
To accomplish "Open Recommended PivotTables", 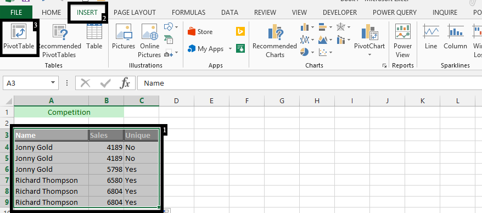I will pos(59,41).
